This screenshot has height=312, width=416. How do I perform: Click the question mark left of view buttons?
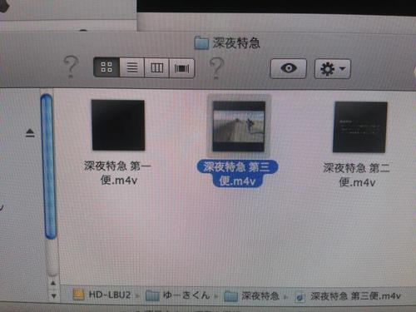pyautogui.click(x=72, y=66)
